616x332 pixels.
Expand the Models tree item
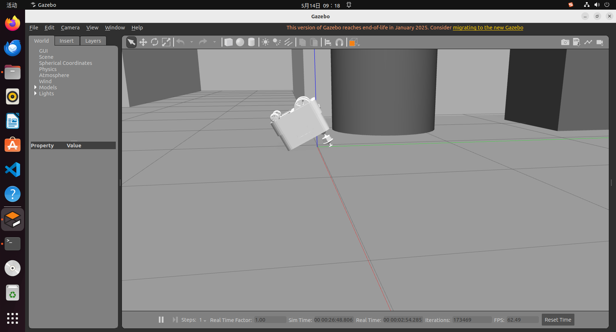point(35,87)
